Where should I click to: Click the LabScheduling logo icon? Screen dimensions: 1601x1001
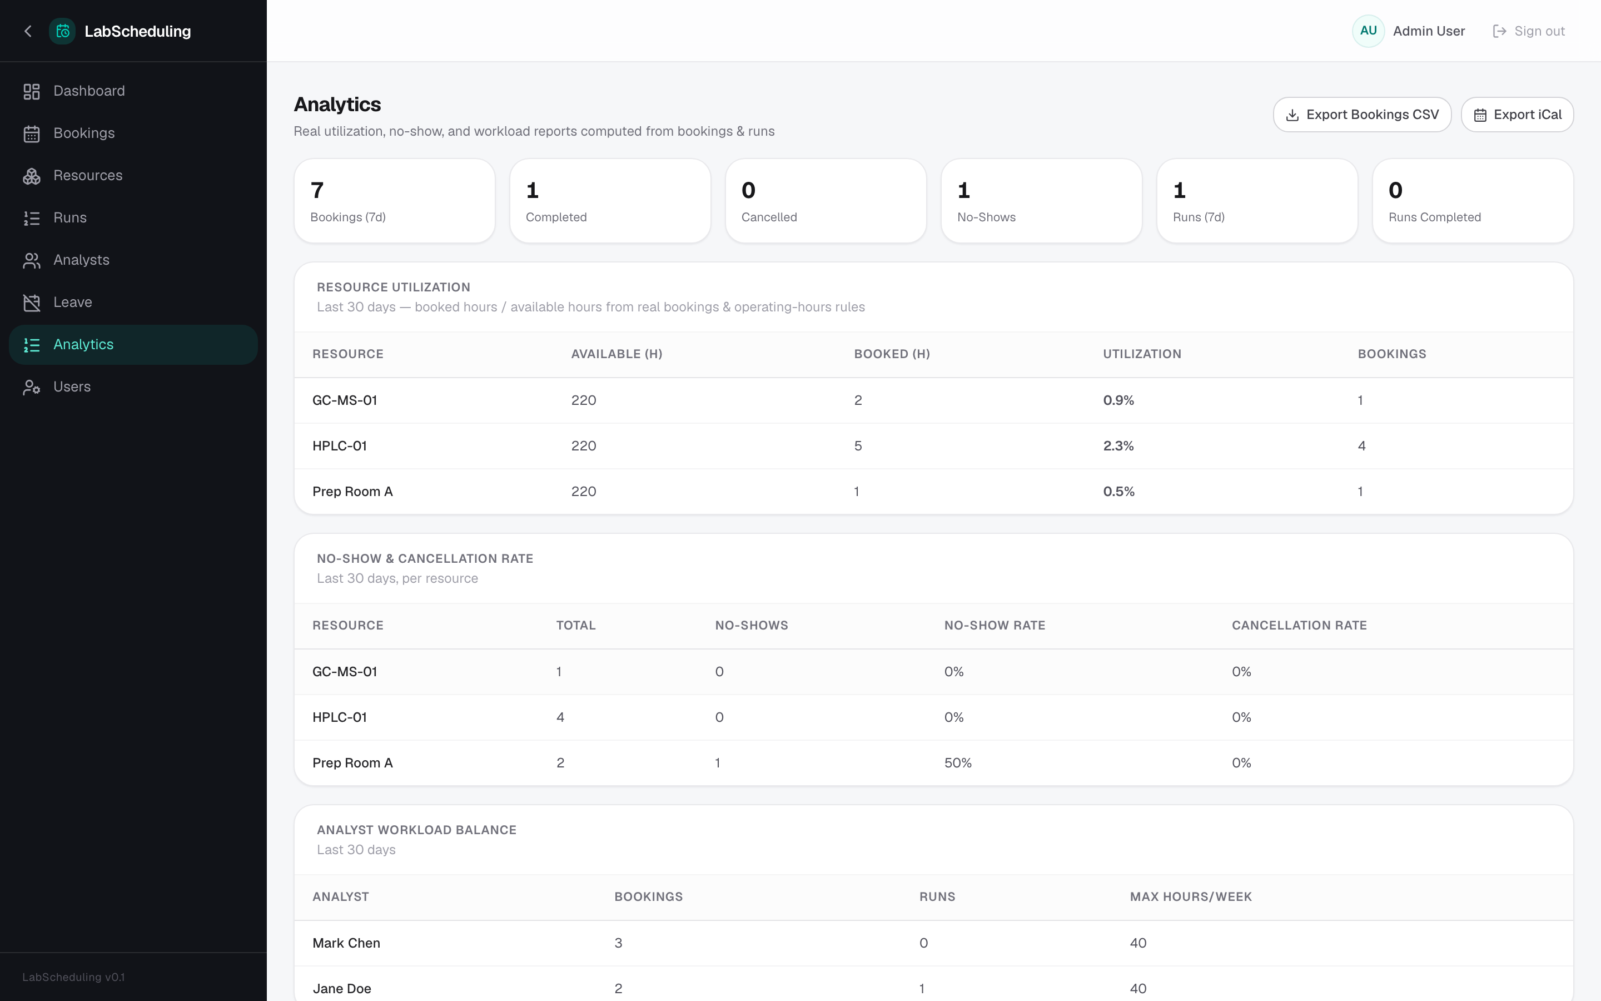(62, 31)
